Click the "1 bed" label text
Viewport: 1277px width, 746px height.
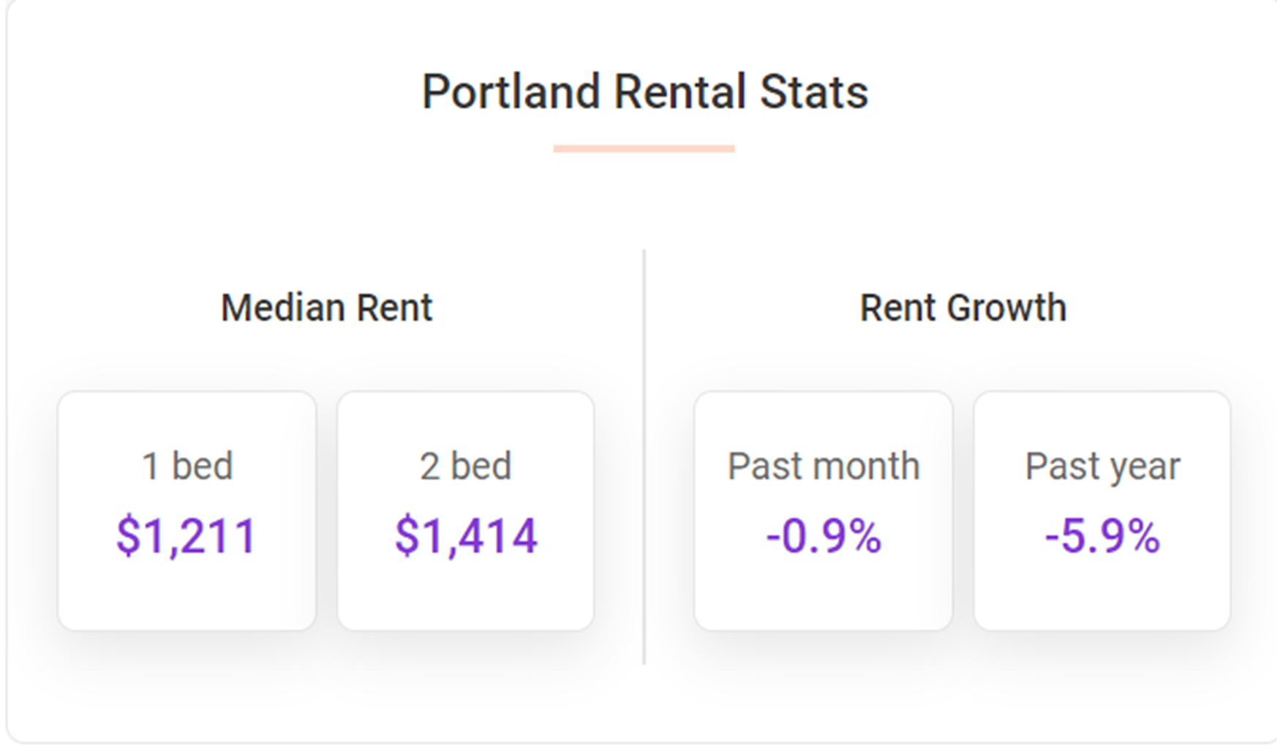(x=187, y=466)
